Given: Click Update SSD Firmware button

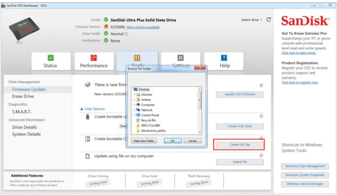Looking at the screenshot, I should coord(240,95).
